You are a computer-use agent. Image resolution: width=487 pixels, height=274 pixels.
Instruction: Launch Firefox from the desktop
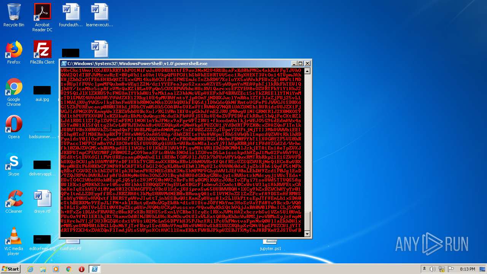pos(14,53)
